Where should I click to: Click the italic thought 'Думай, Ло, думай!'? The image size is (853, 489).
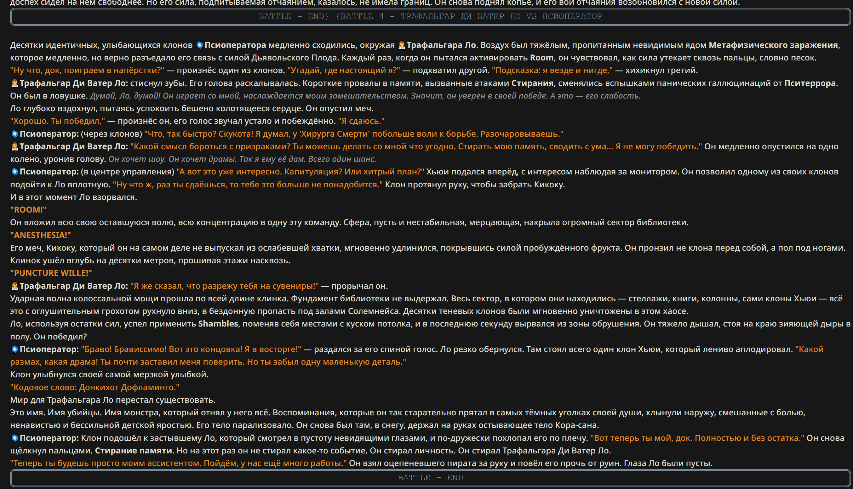125,96
